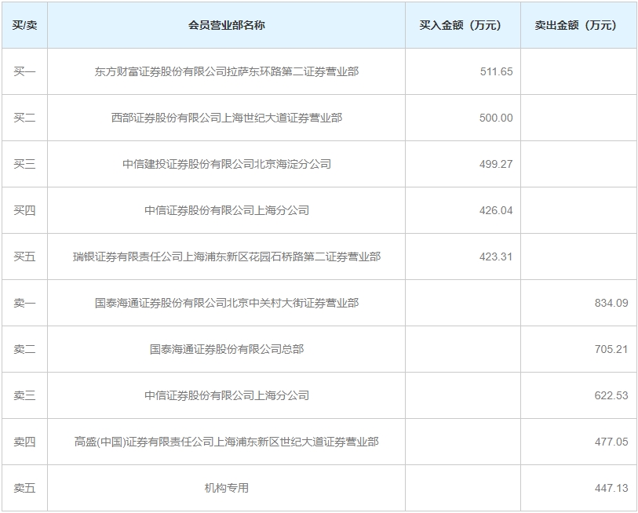Select the 卖二 row label

pyautogui.click(x=24, y=349)
